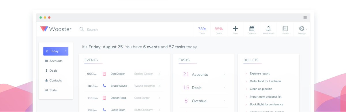Image resolution: width=346 pixels, height=112 pixels.
Task: Click the Import new prospect list bullet
Action: [x=266, y=97]
